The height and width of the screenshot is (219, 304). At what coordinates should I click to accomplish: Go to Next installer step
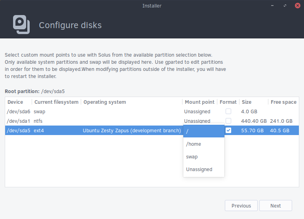275,206
